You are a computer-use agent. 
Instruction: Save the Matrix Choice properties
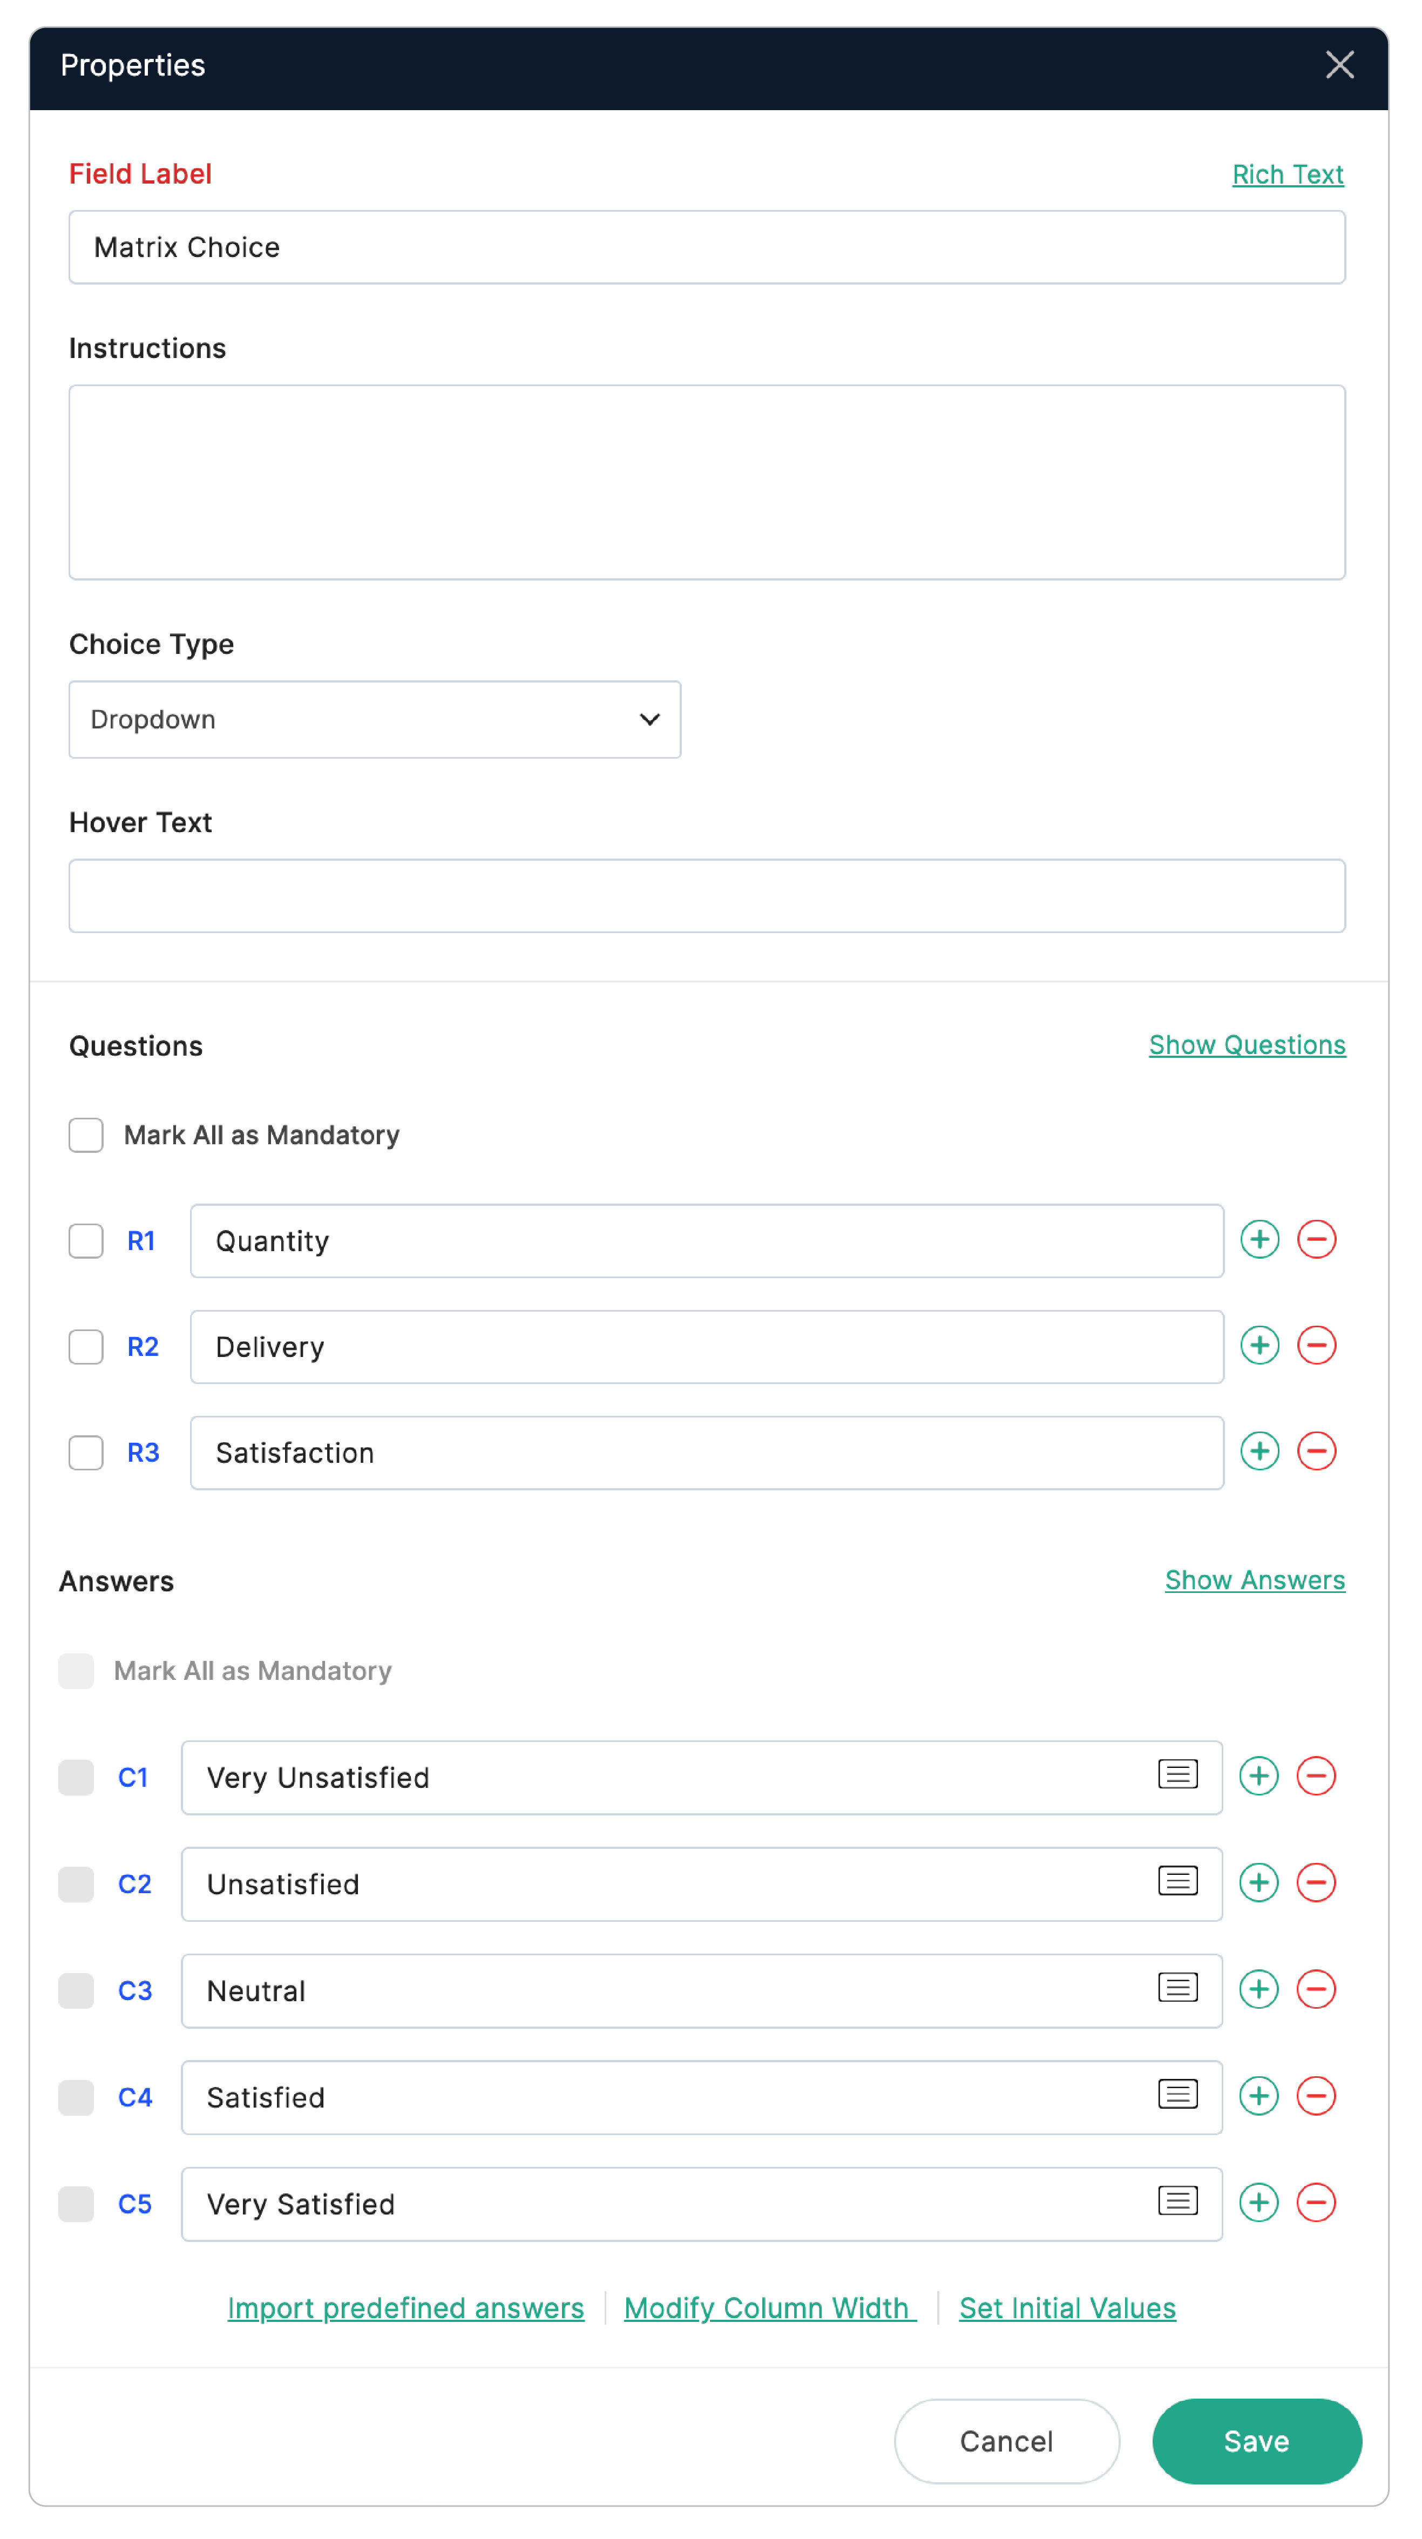[x=1256, y=2441]
